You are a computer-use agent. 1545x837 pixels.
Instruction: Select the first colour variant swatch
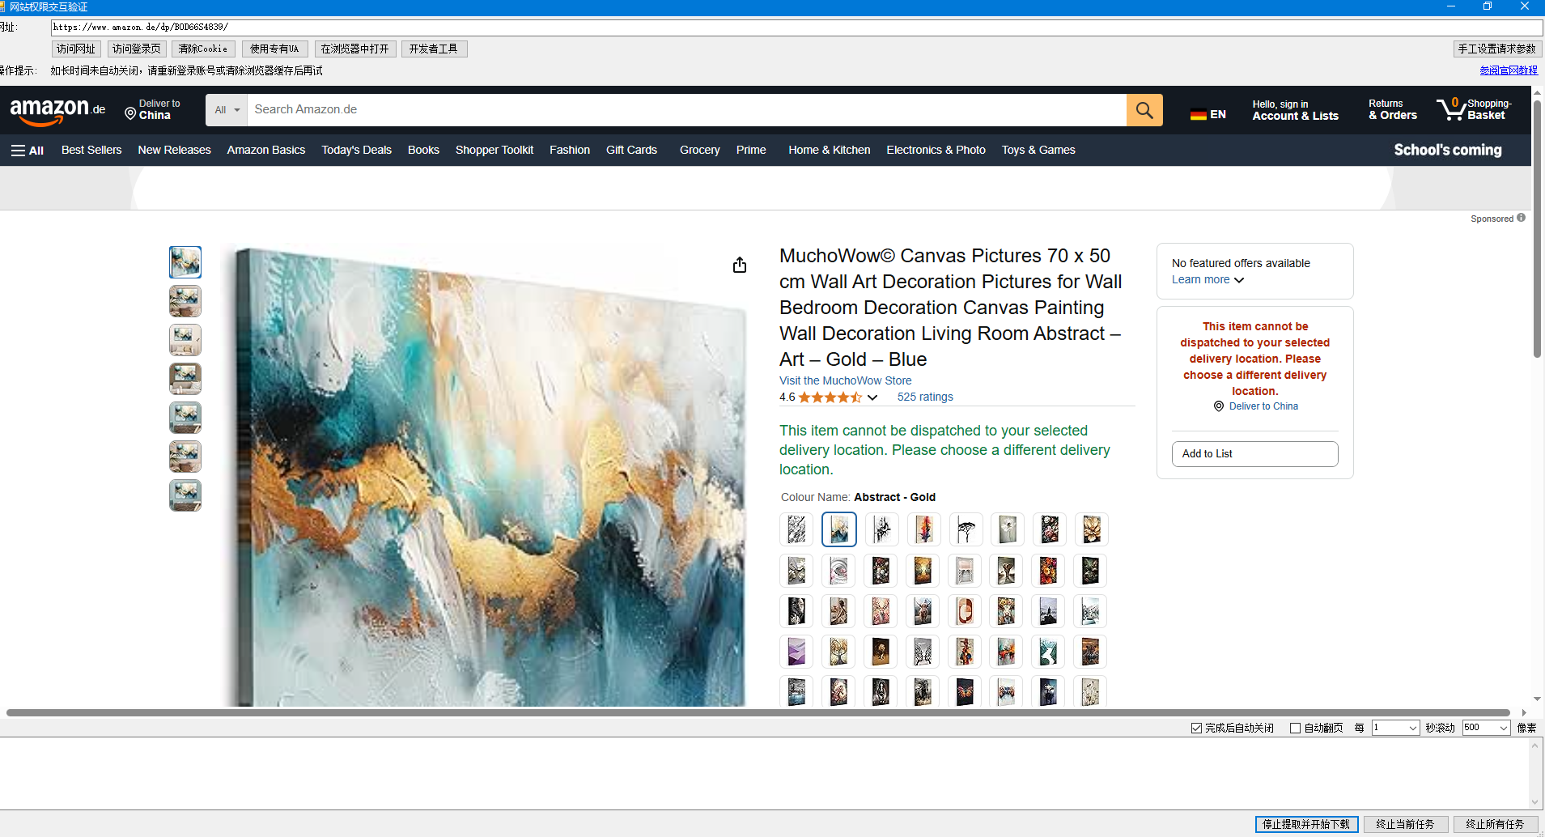tap(796, 530)
